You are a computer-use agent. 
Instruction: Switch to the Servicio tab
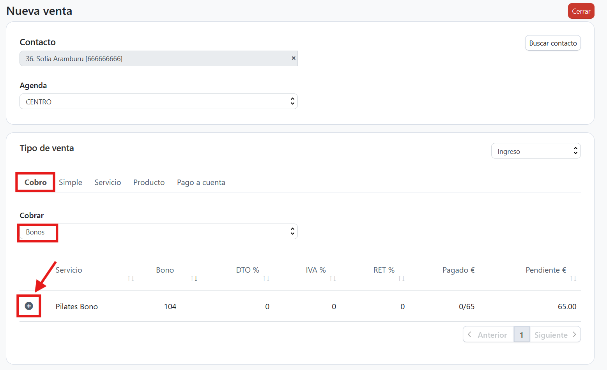click(108, 182)
